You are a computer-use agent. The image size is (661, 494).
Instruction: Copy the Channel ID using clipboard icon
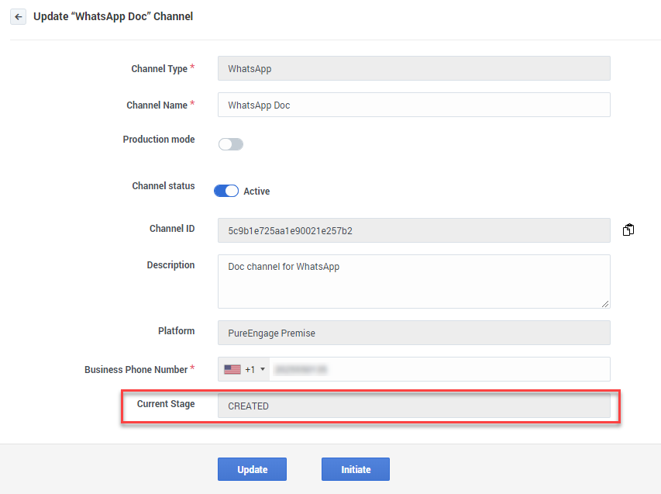(x=628, y=230)
